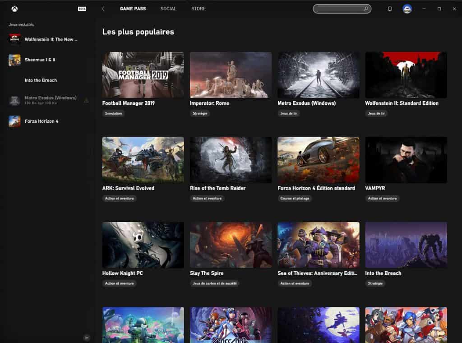Switch to the Social tab
The width and height of the screenshot is (462, 343).
coord(168,9)
